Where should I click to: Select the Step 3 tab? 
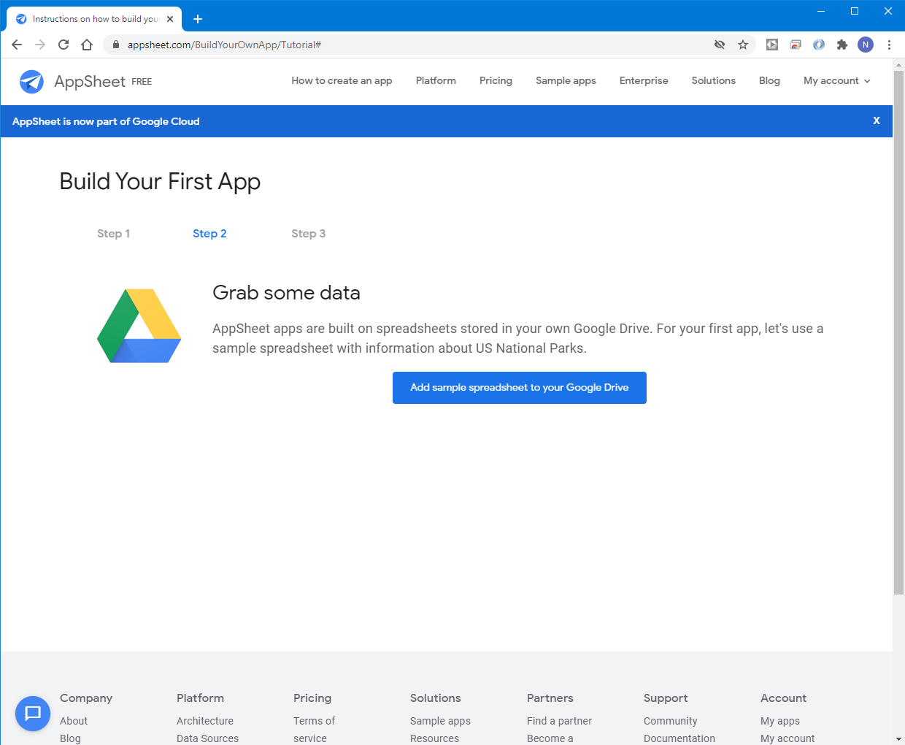coord(308,234)
